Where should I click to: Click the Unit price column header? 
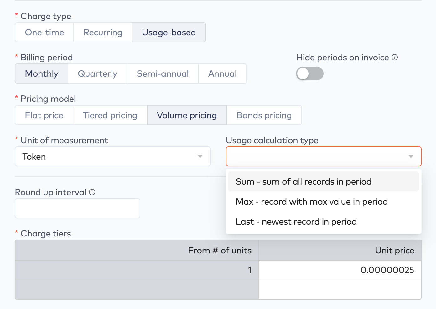(340, 250)
